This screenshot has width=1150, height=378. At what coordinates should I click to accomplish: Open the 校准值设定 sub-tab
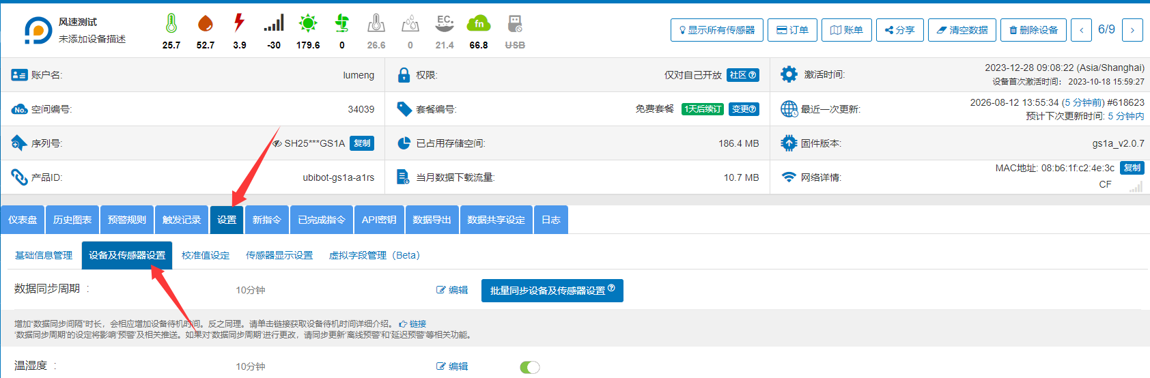206,255
